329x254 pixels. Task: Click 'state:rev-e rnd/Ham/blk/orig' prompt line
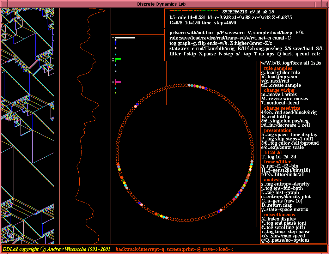(x=246, y=48)
